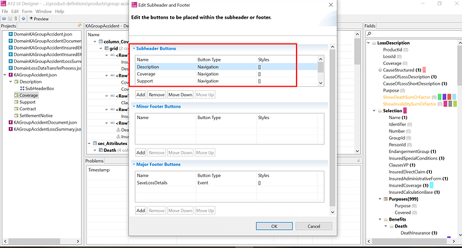The width and height of the screenshot is (462, 248).
Task: Click the KAGroupAccidentLossSummary.json file icon
Action: 11,129
